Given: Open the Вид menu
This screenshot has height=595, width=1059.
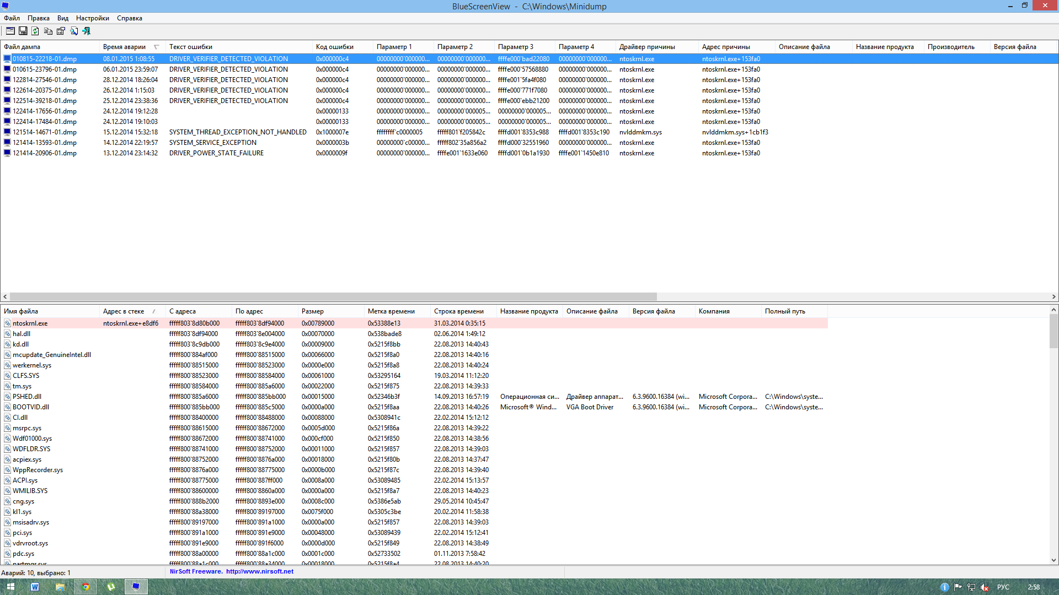Looking at the screenshot, I should tap(63, 18).
